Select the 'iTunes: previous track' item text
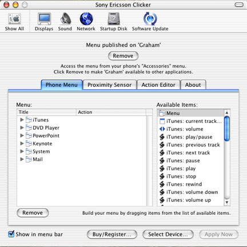247x247 pixels. point(193,145)
